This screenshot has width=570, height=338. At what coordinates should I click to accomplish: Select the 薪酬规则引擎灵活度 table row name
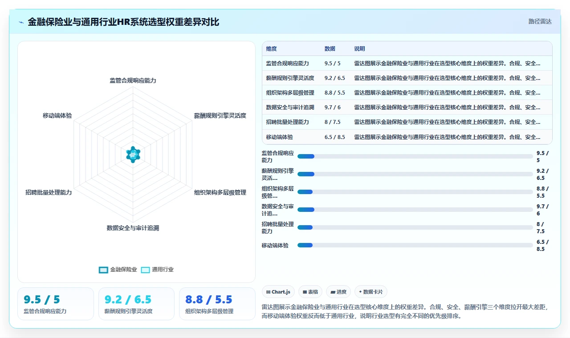pos(290,78)
